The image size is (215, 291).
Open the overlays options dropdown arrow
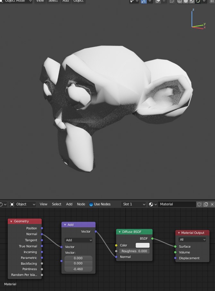[164, 1]
